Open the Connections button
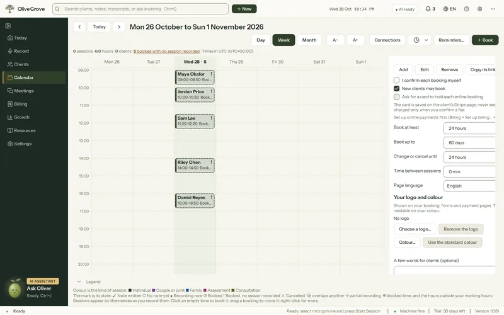The image size is (504, 315). click(x=387, y=40)
